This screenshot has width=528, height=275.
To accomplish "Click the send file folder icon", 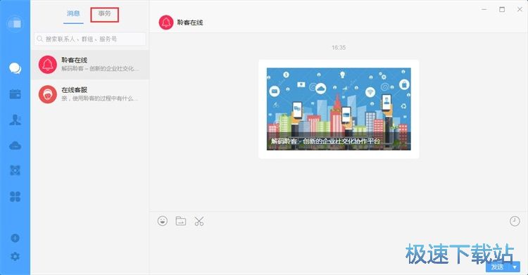I will click(181, 221).
